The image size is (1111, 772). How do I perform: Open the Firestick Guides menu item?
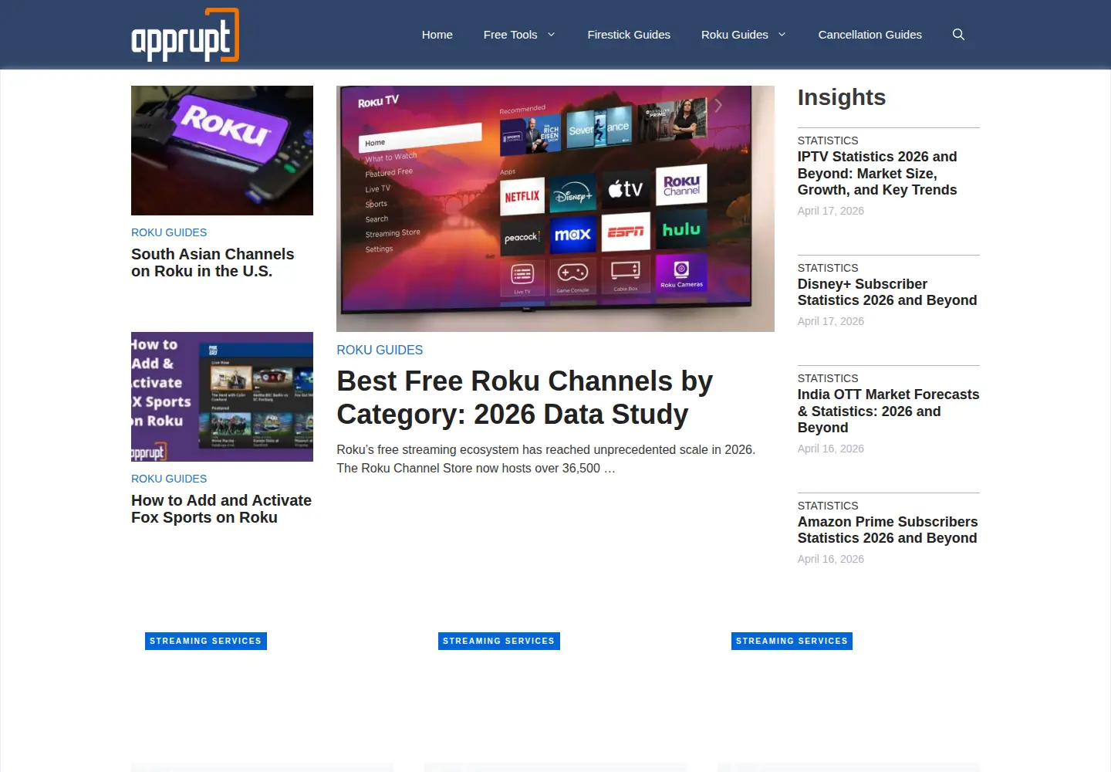tap(629, 35)
